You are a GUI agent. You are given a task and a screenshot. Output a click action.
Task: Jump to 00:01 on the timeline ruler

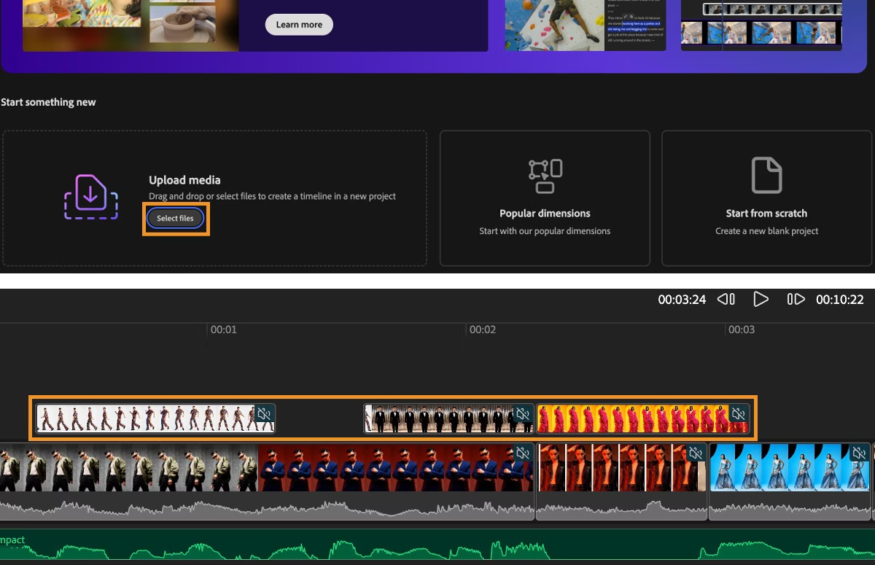click(x=223, y=330)
